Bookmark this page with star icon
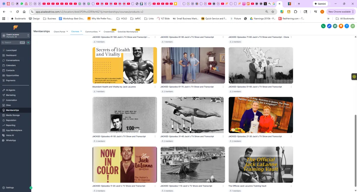The height and width of the screenshot is (192, 357). pyautogui.click(x=273, y=12)
